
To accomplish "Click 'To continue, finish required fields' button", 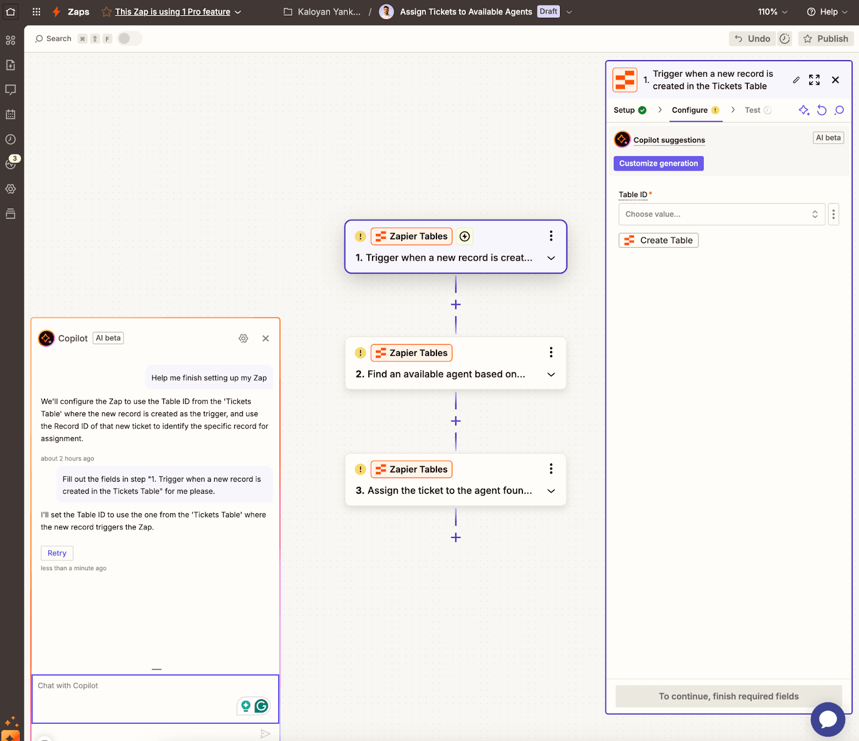I will 729,696.
